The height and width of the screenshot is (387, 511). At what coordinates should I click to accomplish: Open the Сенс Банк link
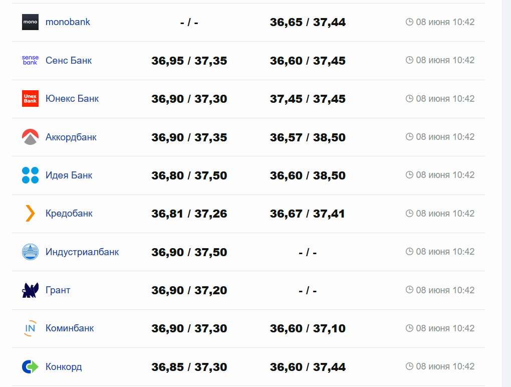coord(69,61)
